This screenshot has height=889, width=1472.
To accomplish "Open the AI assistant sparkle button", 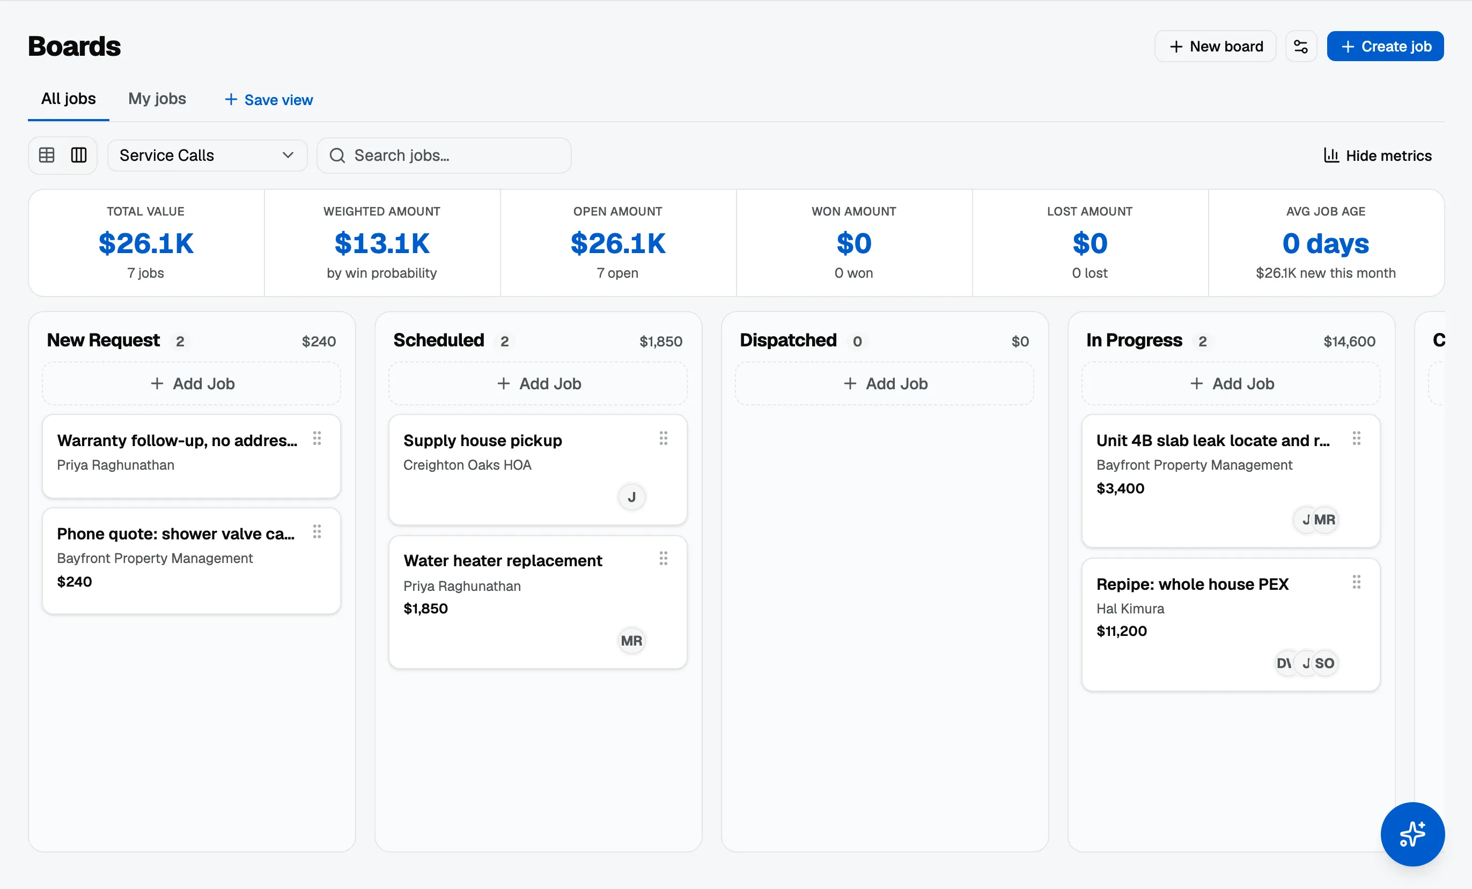I will (x=1412, y=834).
